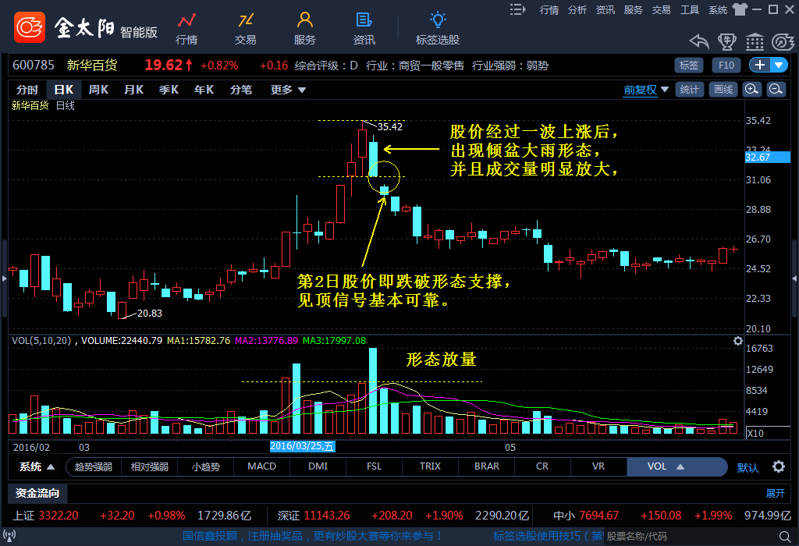Switch to 月K monthly tab
799x546 pixels.
133,90
